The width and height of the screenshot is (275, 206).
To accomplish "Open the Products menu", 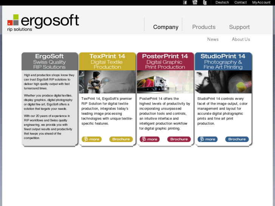I will [x=204, y=27].
